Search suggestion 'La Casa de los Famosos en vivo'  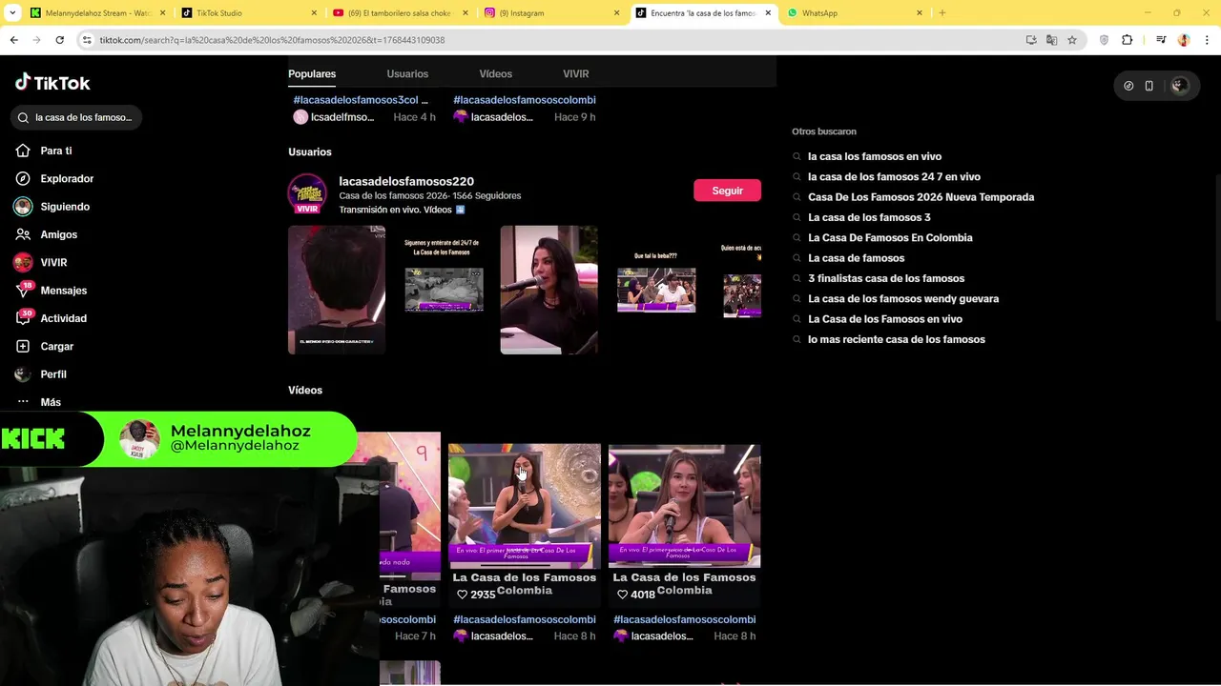(x=884, y=319)
